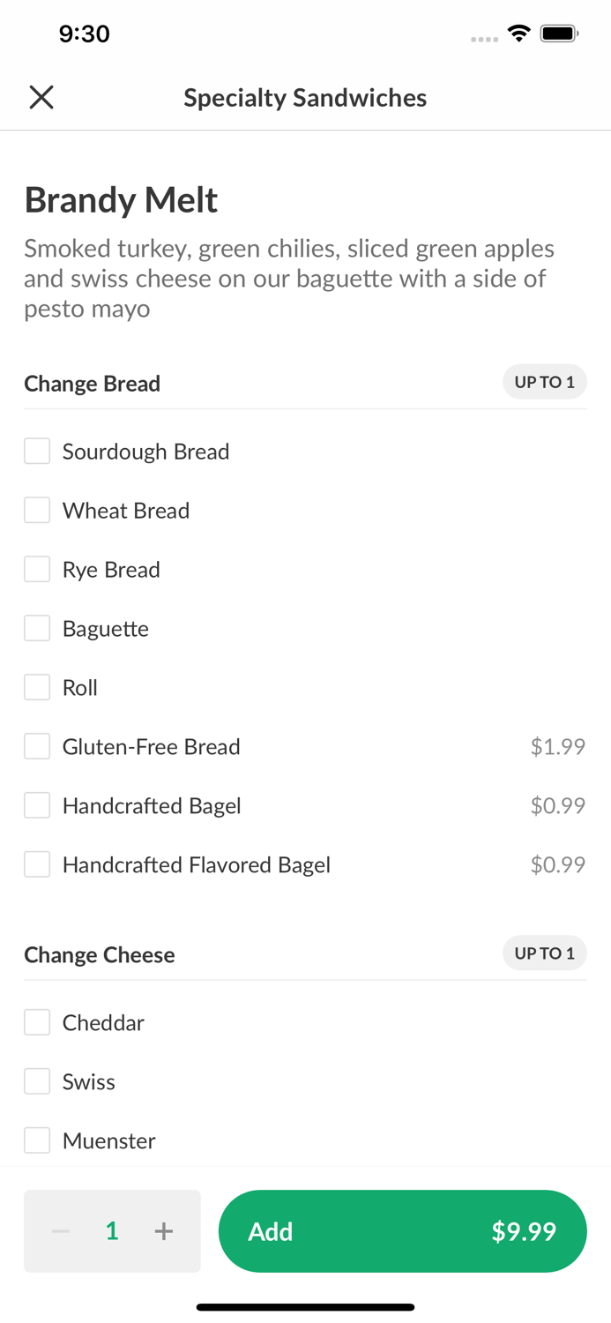This screenshot has height=1323, width=611.
Task: Tap the Wi-Fi status icon
Action: 518,32
